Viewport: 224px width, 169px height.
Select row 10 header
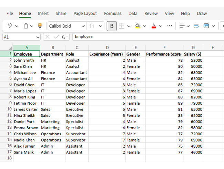[7, 109]
